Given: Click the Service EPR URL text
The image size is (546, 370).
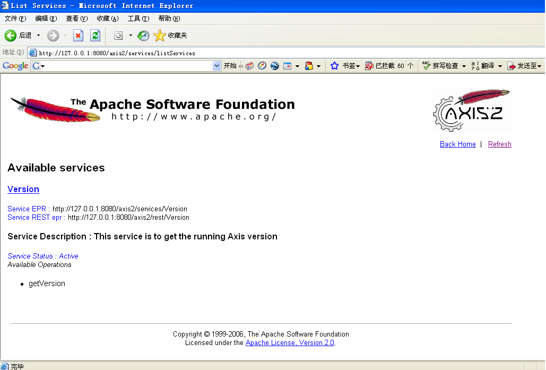Looking at the screenshot, I should (x=120, y=209).
